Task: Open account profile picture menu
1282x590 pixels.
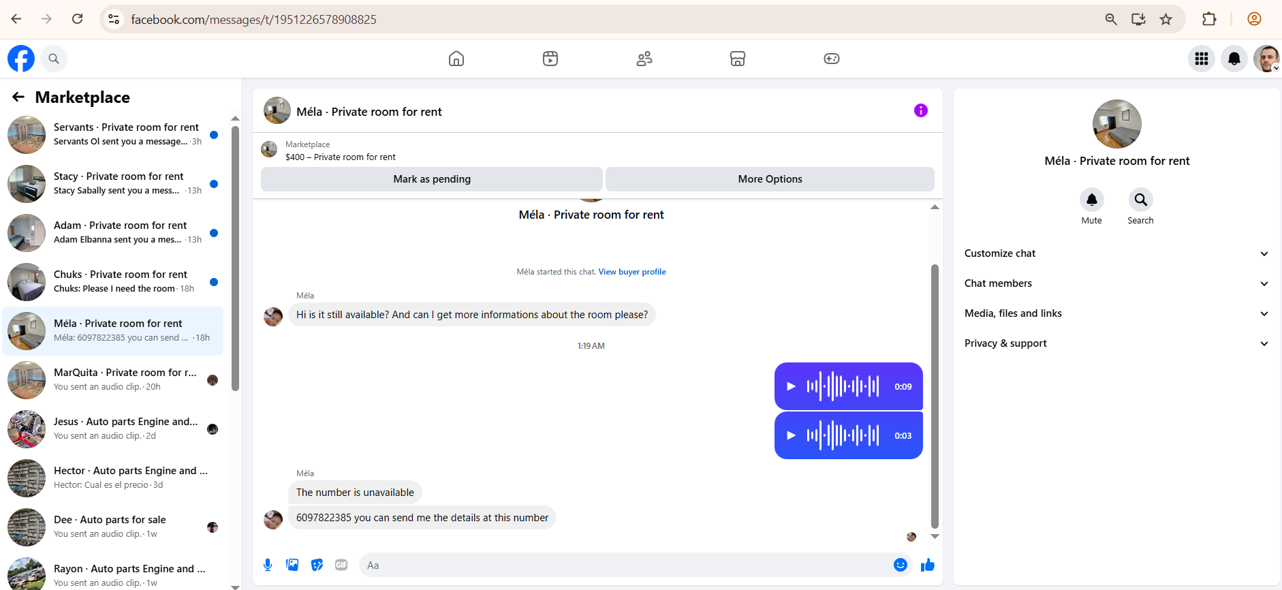Action: click(1266, 59)
